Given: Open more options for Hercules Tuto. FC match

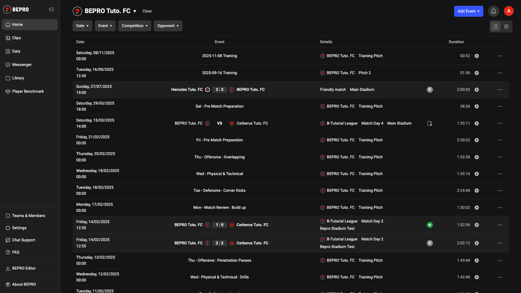Looking at the screenshot, I should [500, 90].
